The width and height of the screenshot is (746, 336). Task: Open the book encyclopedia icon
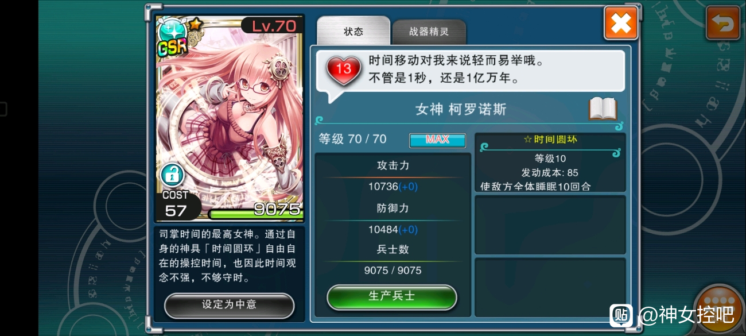603,109
